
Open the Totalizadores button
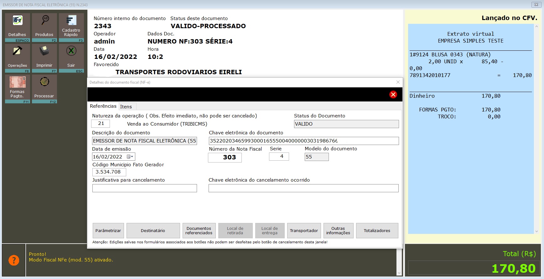tap(377, 230)
